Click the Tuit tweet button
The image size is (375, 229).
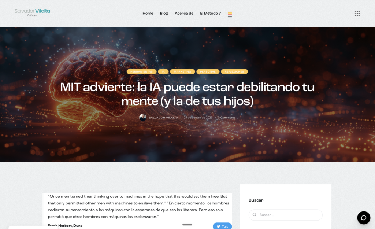click(x=222, y=226)
